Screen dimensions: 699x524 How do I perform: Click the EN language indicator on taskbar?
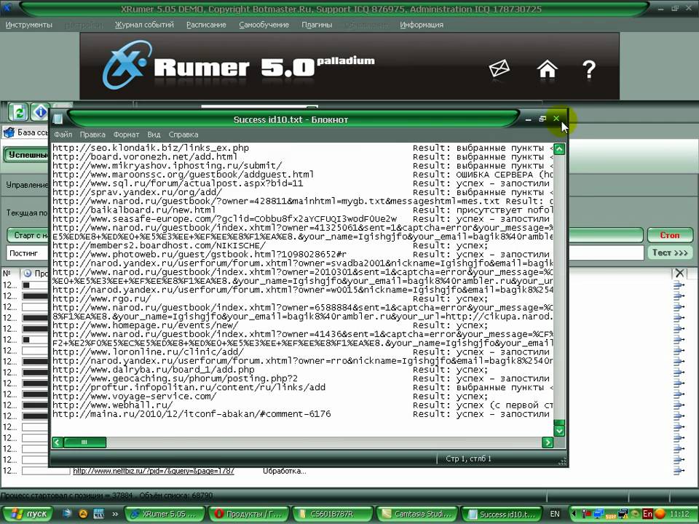click(555, 514)
